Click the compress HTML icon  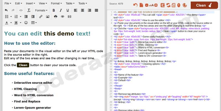click(x=163, y=5)
